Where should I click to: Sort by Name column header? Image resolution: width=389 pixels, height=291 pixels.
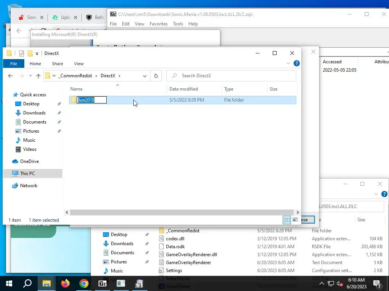click(x=118, y=89)
